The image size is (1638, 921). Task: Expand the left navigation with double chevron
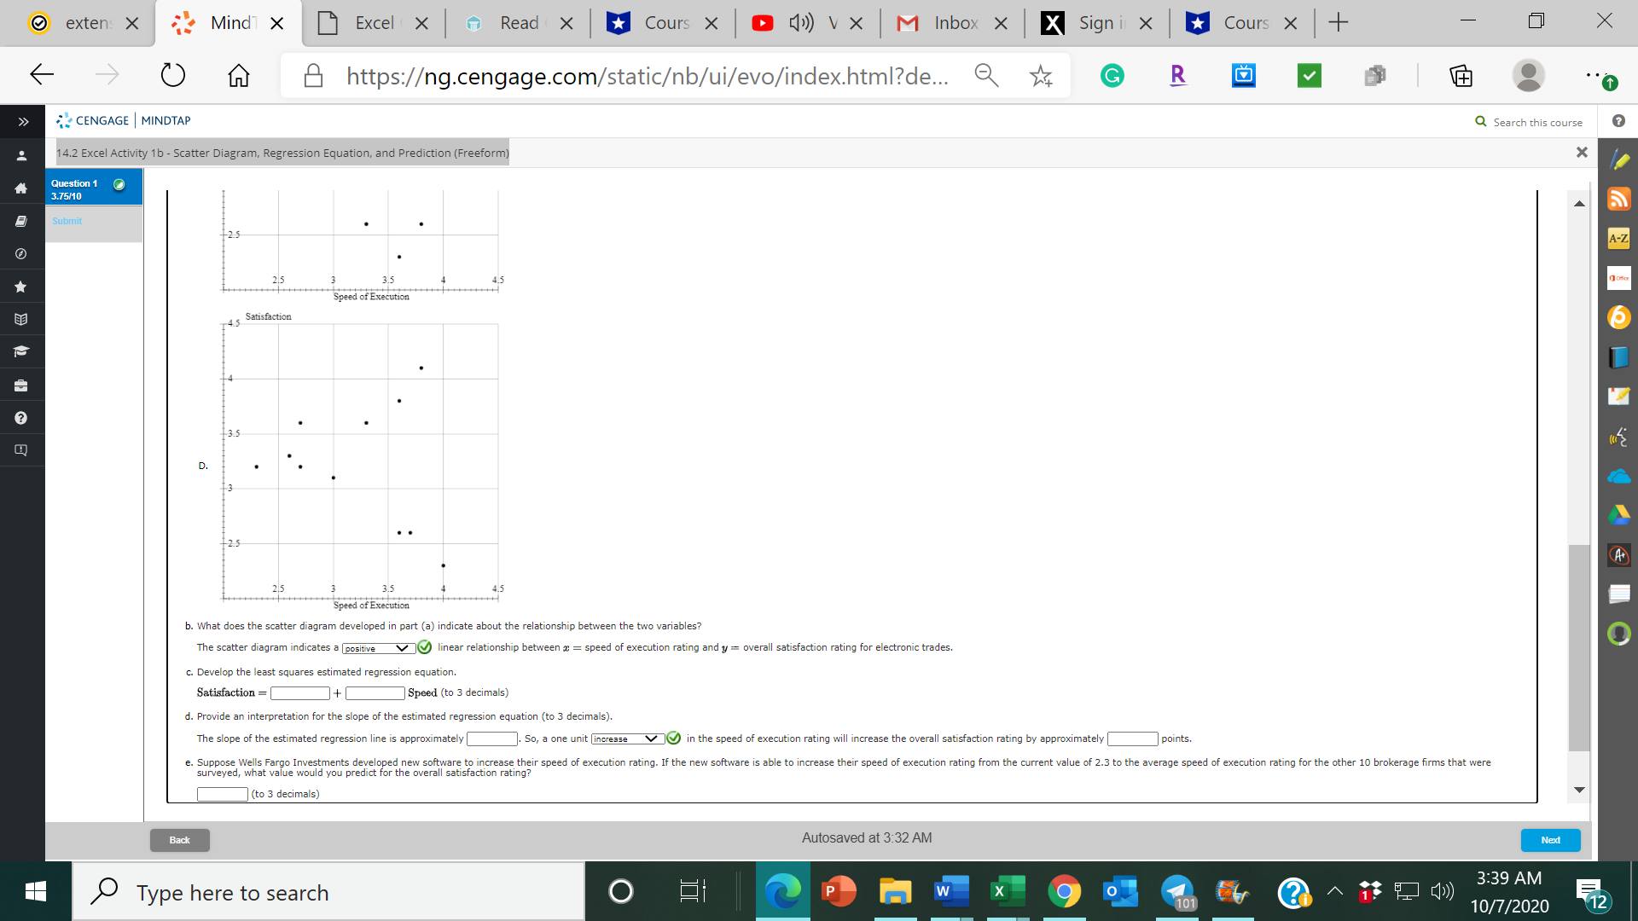click(23, 122)
